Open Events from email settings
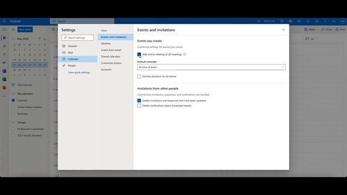This screenshot has height=195, width=347. pos(111,50)
